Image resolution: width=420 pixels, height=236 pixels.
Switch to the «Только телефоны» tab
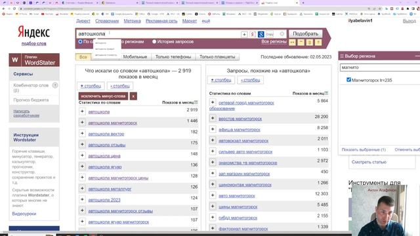coord(173,57)
